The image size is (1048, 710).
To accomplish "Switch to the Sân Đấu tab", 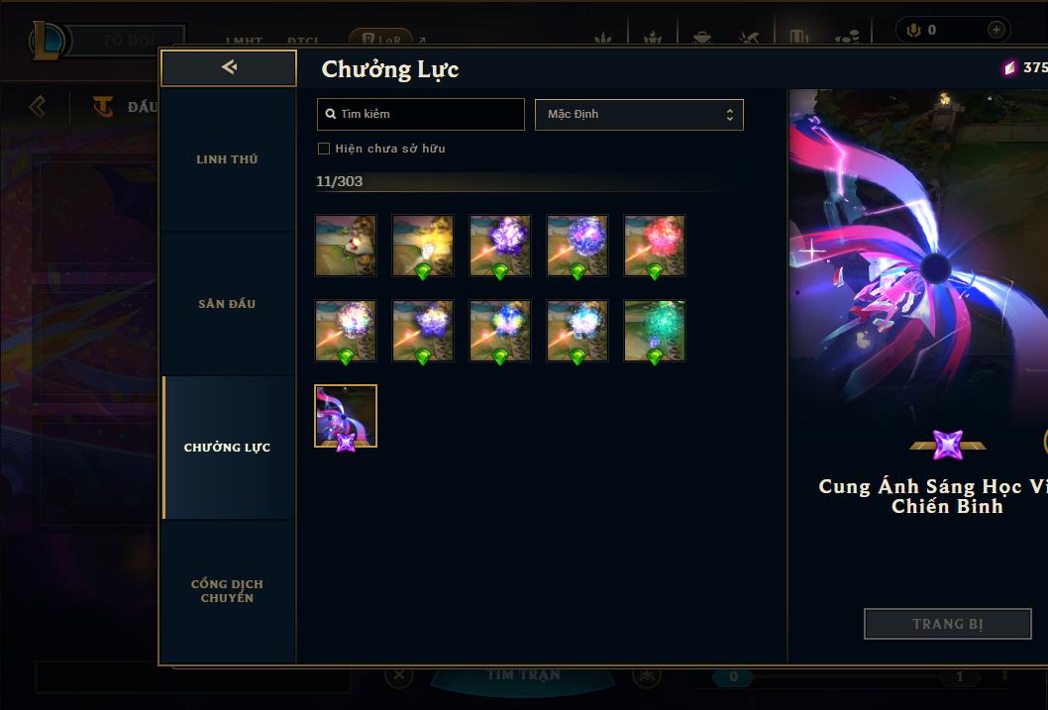I will (x=227, y=304).
